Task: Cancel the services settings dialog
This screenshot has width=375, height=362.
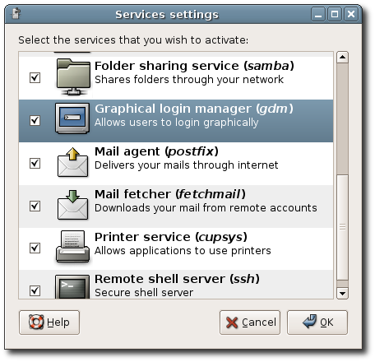Action: (250, 323)
